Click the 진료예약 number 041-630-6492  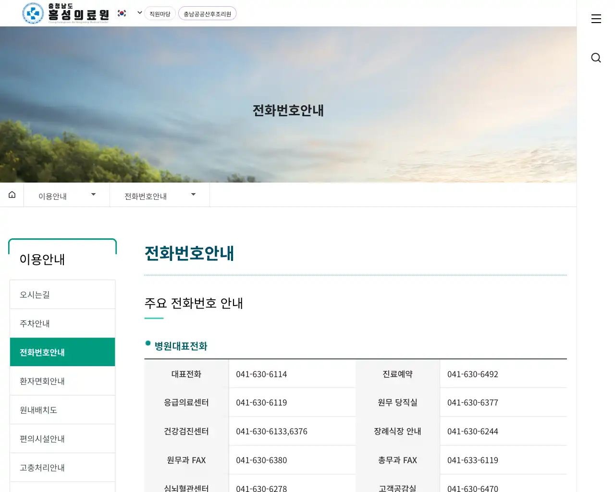(x=472, y=374)
